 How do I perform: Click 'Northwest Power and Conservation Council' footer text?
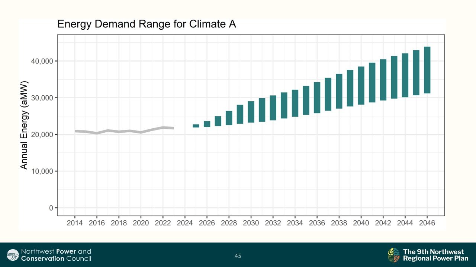pos(56,255)
